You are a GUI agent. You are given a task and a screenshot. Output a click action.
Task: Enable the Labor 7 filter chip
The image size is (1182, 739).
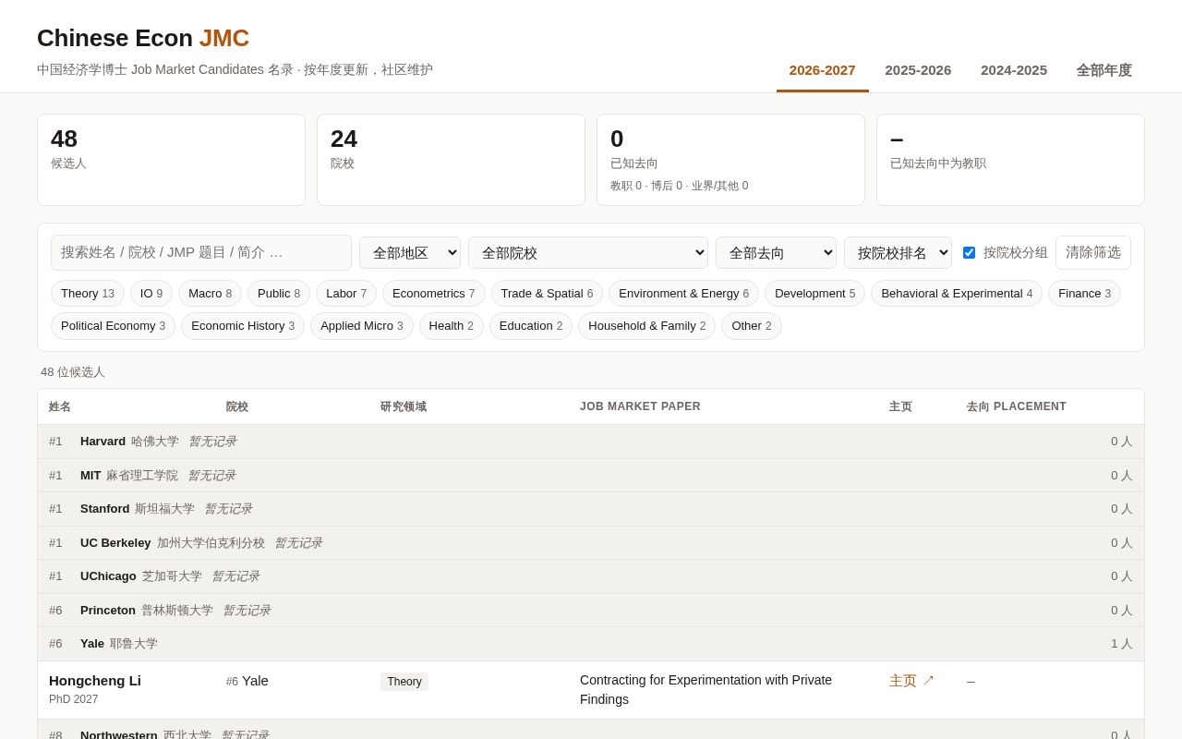tap(346, 294)
